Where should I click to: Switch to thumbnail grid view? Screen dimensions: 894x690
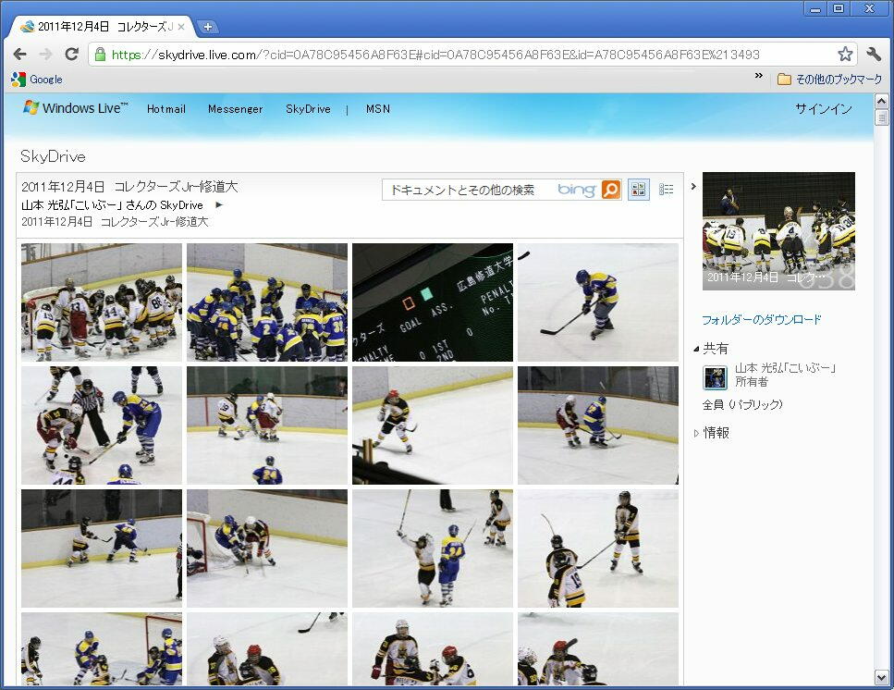click(x=638, y=190)
